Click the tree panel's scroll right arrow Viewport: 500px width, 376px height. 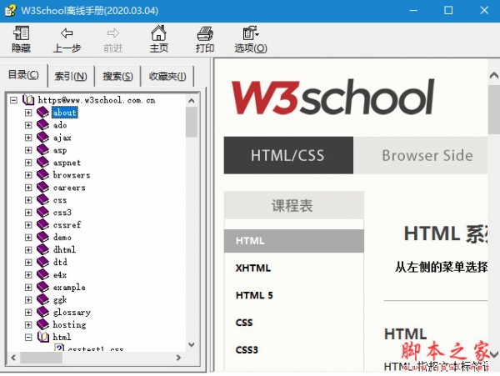tap(178, 358)
